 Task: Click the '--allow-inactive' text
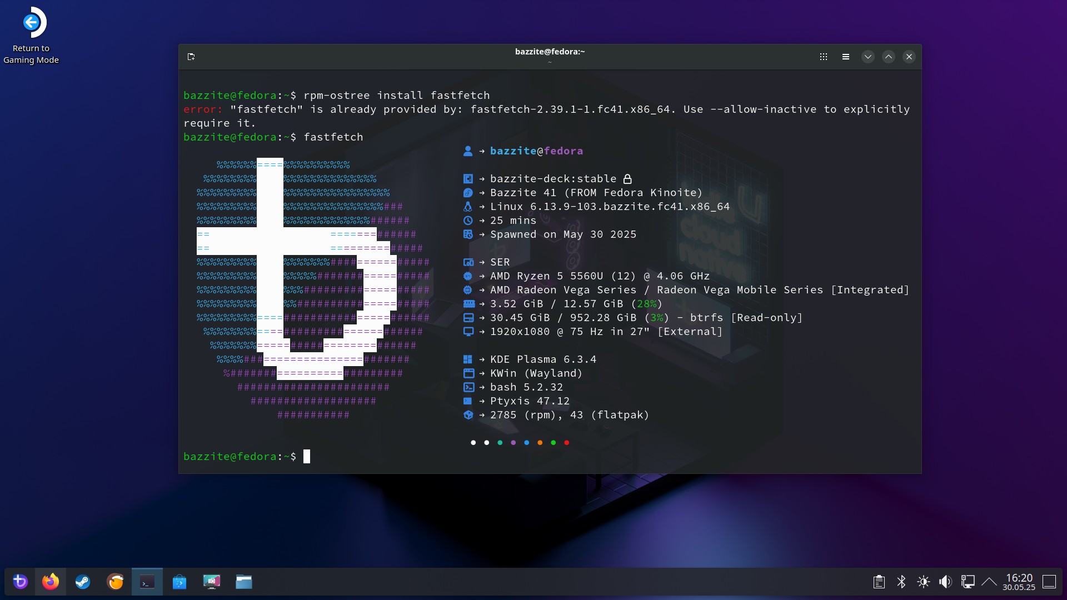pyautogui.click(x=764, y=109)
